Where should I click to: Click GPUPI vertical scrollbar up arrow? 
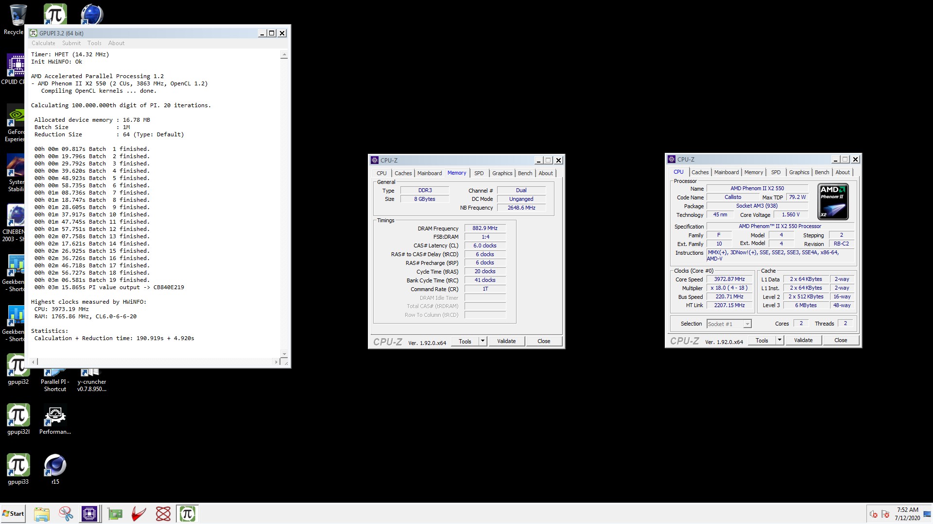(x=284, y=55)
